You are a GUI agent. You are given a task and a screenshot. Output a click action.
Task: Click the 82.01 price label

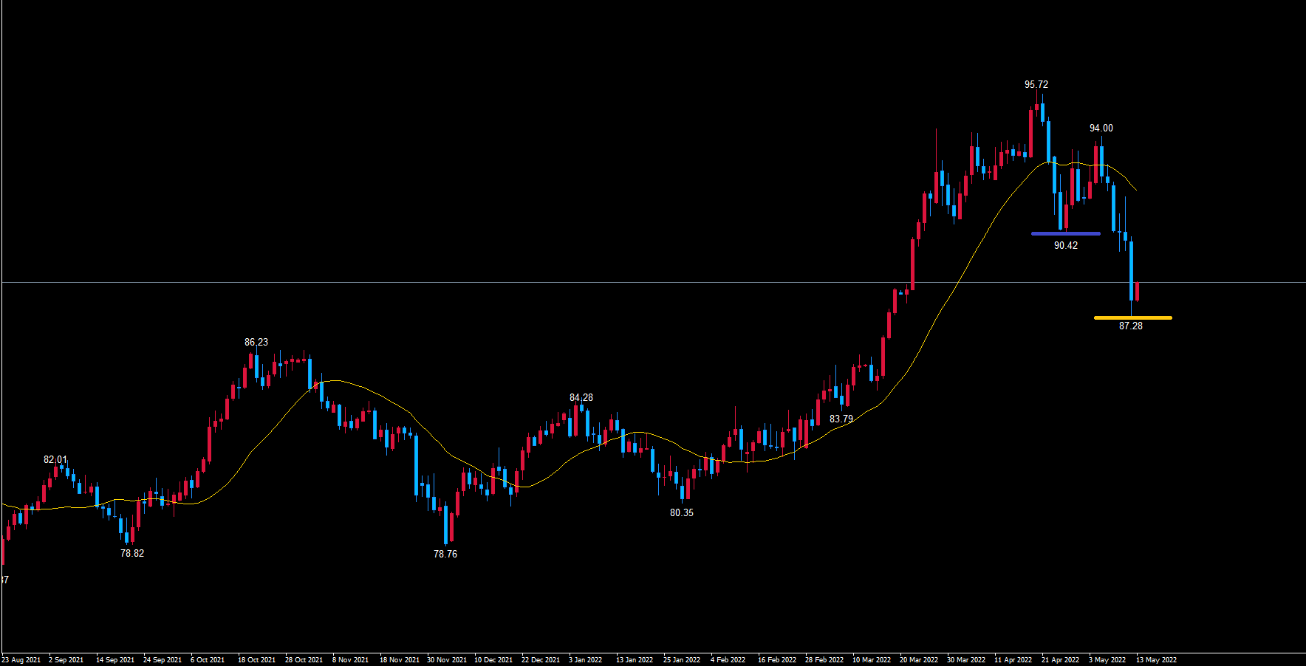55,459
